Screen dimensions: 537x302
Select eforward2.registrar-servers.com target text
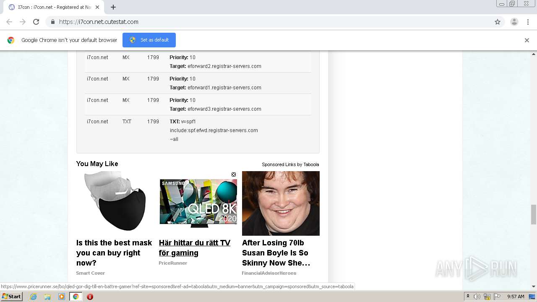[224, 66]
